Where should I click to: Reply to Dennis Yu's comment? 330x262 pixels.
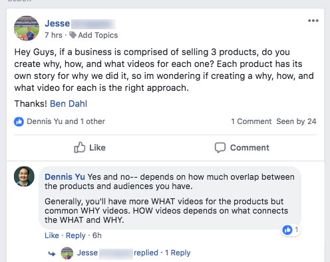click(76, 235)
